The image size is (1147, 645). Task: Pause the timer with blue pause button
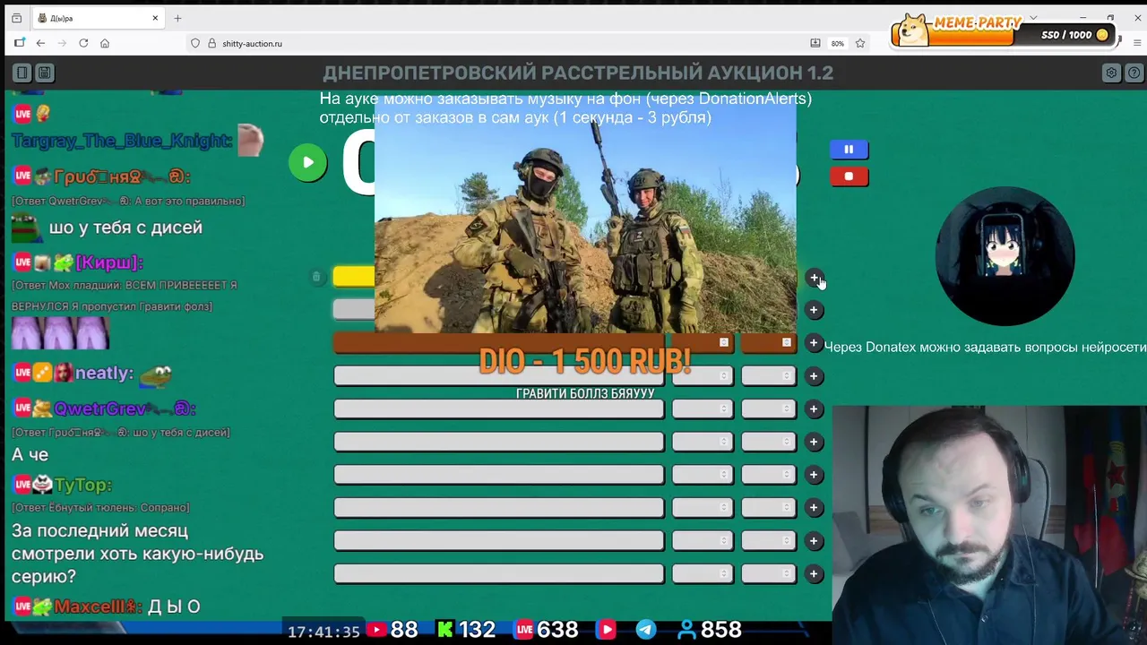point(849,150)
